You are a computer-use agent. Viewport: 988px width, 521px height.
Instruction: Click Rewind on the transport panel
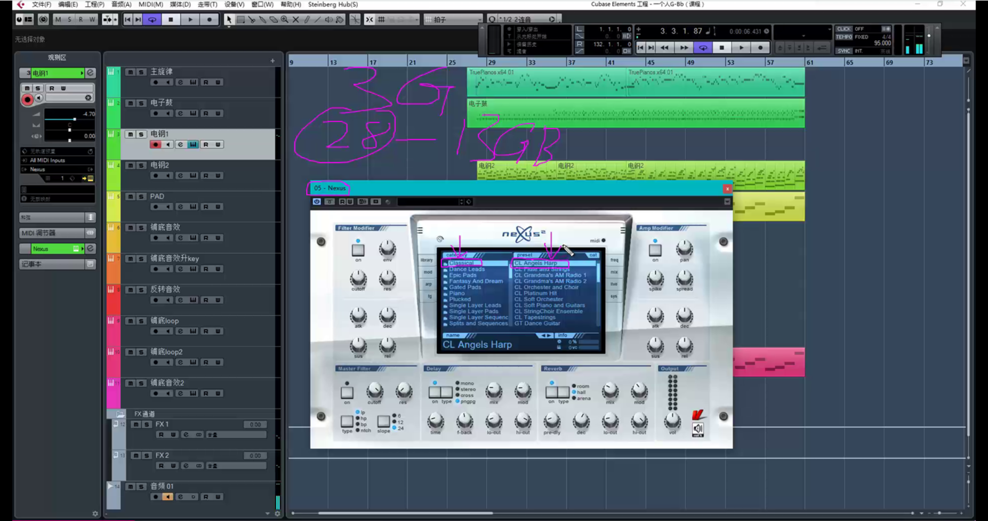click(665, 48)
